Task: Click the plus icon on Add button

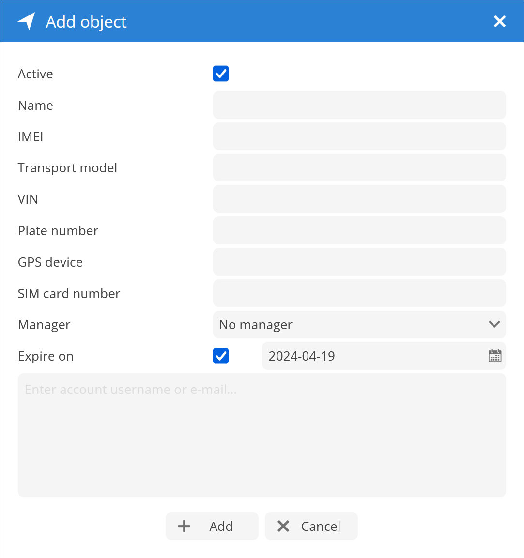Action: tap(184, 526)
